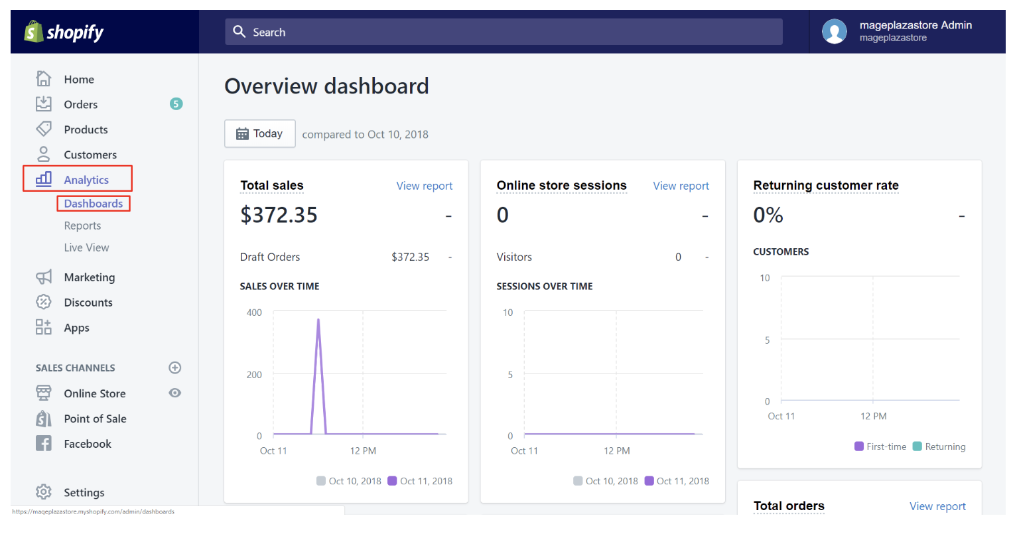1015x540 pixels.
Task: Open Customers from the sidebar icon
Action: [43, 154]
